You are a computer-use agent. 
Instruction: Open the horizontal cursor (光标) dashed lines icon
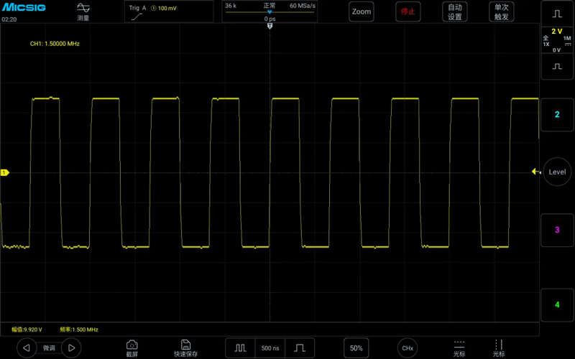pos(459,345)
